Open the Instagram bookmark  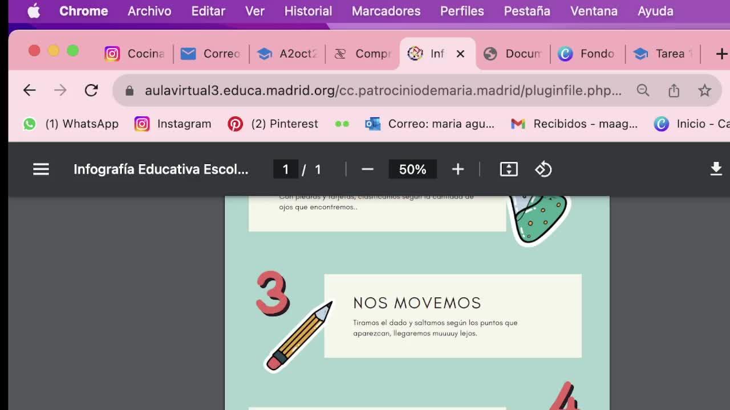tap(173, 124)
